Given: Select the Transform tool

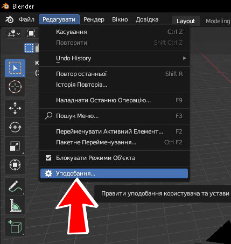Looking at the screenshot, I should 15,165.
